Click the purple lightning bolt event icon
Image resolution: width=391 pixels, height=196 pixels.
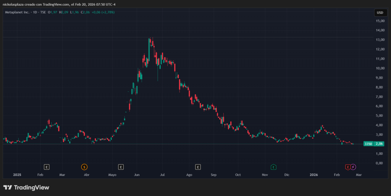pyautogui.click(x=353, y=167)
